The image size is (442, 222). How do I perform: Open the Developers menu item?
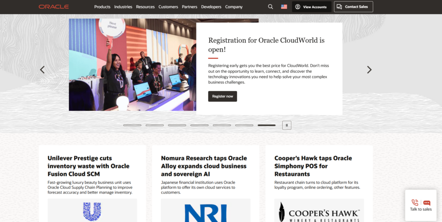(x=211, y=7)
